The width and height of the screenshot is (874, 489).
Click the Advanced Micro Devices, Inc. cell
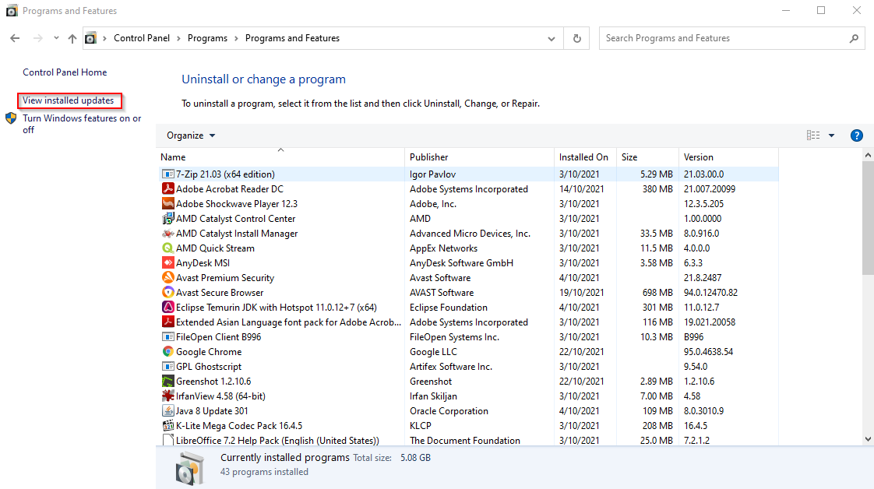[x=470, y=234]
